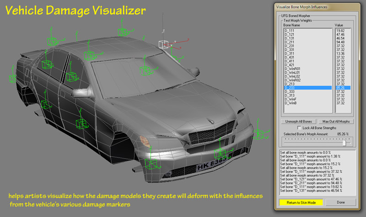Screen dimensions: 366x217
Task: Select the green marker overlapping the license plate
Action: tap(220, 154)
